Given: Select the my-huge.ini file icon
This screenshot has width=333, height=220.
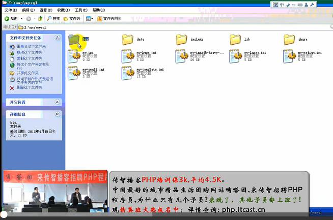Looking at the screenshot, I should [128, 56].
